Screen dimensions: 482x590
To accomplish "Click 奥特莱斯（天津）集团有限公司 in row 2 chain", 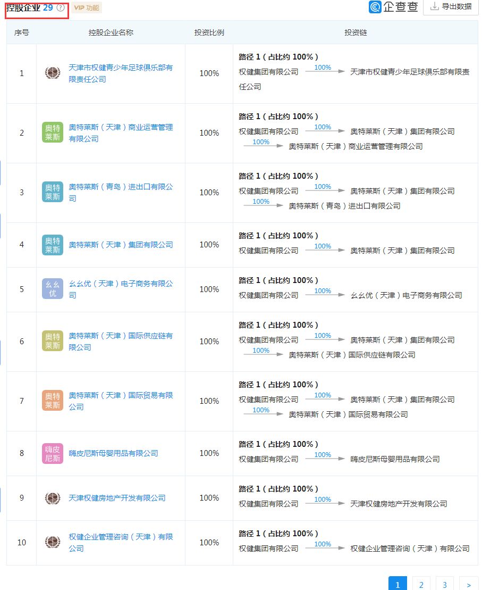I will [x=402, y=131].
